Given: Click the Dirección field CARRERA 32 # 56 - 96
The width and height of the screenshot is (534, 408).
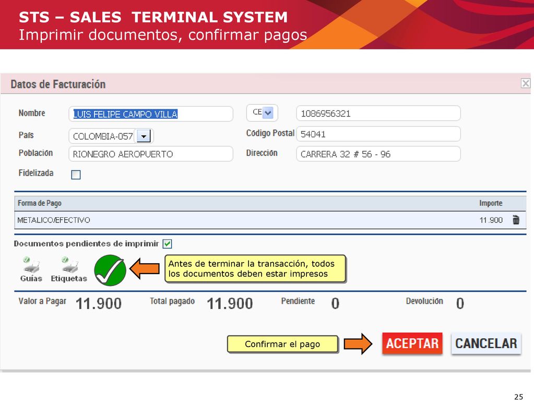Looking at the screenshot, I should [378, 154].
